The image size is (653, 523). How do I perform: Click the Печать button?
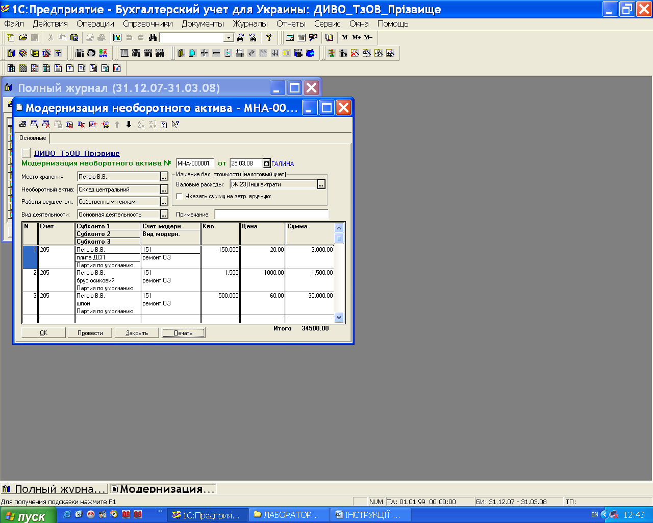click(x=183, y=332)
